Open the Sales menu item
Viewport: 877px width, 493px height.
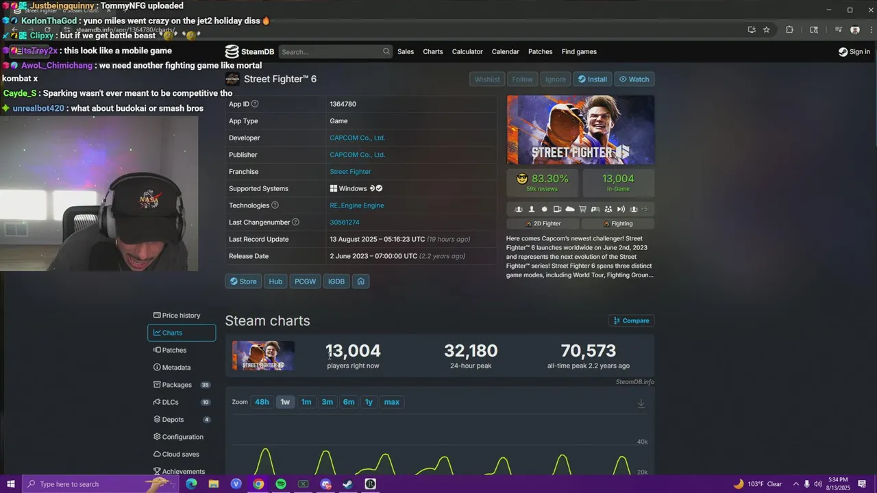pos(406,51)
